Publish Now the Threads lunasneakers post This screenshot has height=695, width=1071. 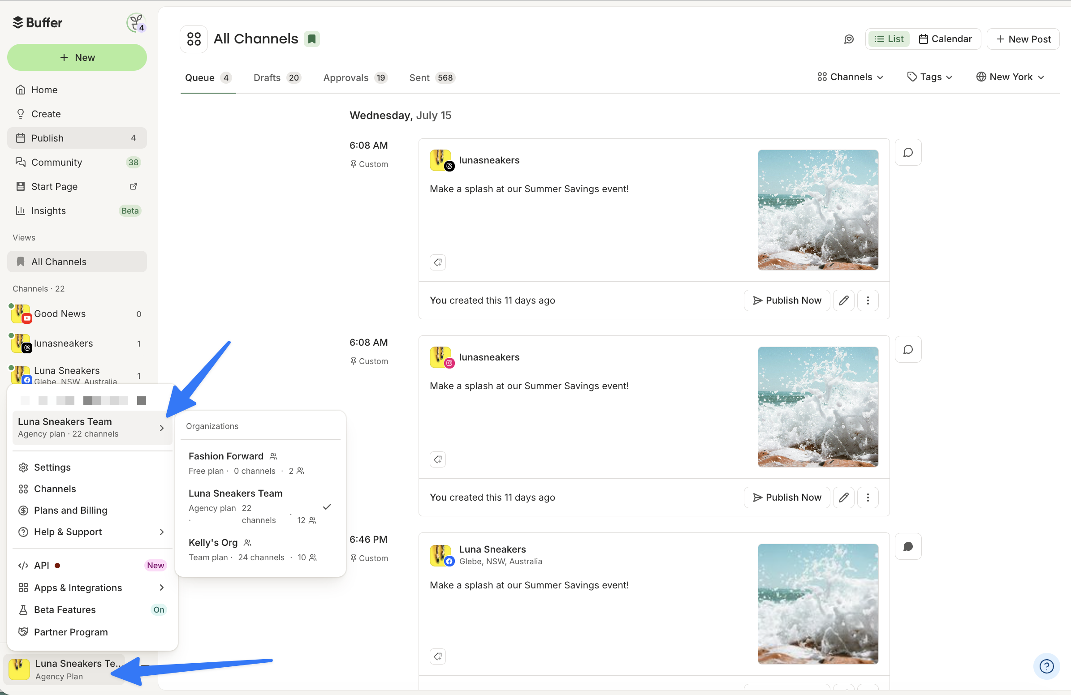pos(786,300)
